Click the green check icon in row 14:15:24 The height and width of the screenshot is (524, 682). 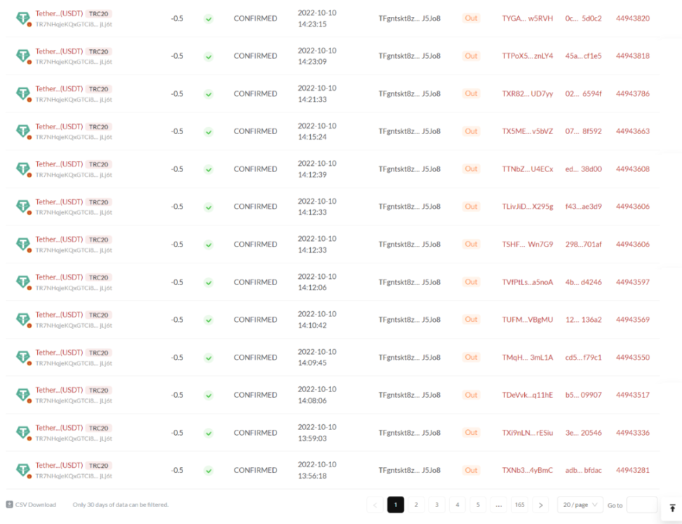pyautogui.click(x=209, y=132)
